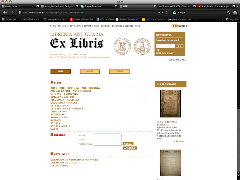Open the Google search engine selector icon
Viewport: 240px width, 180px height.
click(174, 13)
